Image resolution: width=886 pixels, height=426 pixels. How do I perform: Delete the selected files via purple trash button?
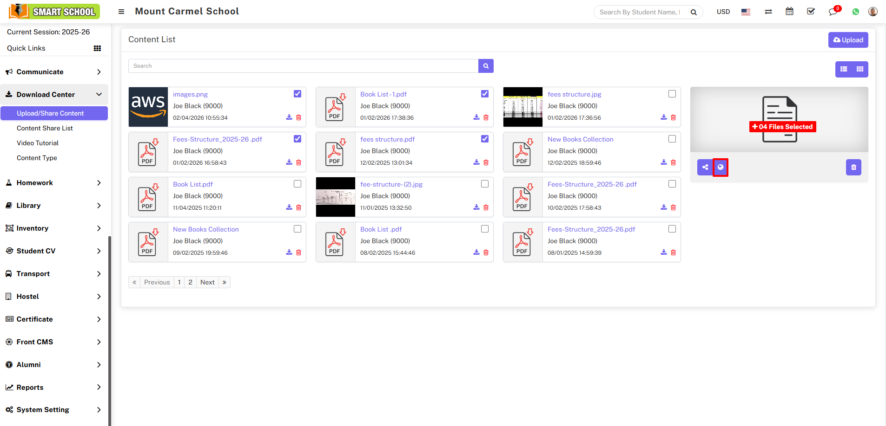(x=853, y=167)
